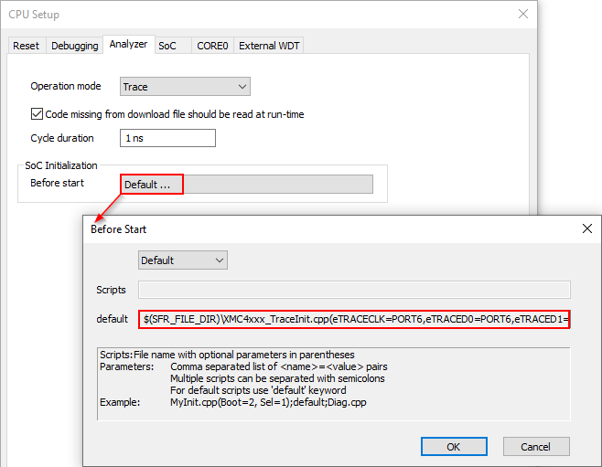Image resolution: width=602 pixels, height=467 pixels.
Task: Switch to the Reset tab
Action: point(27,46)
